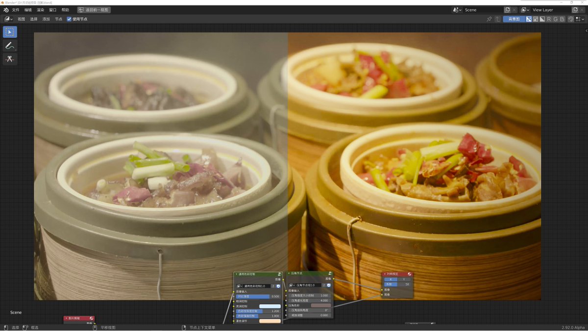Open node group browser in 通用色彩控制
The width and height of the screenshot is (588, 331).
coord(240,286)
